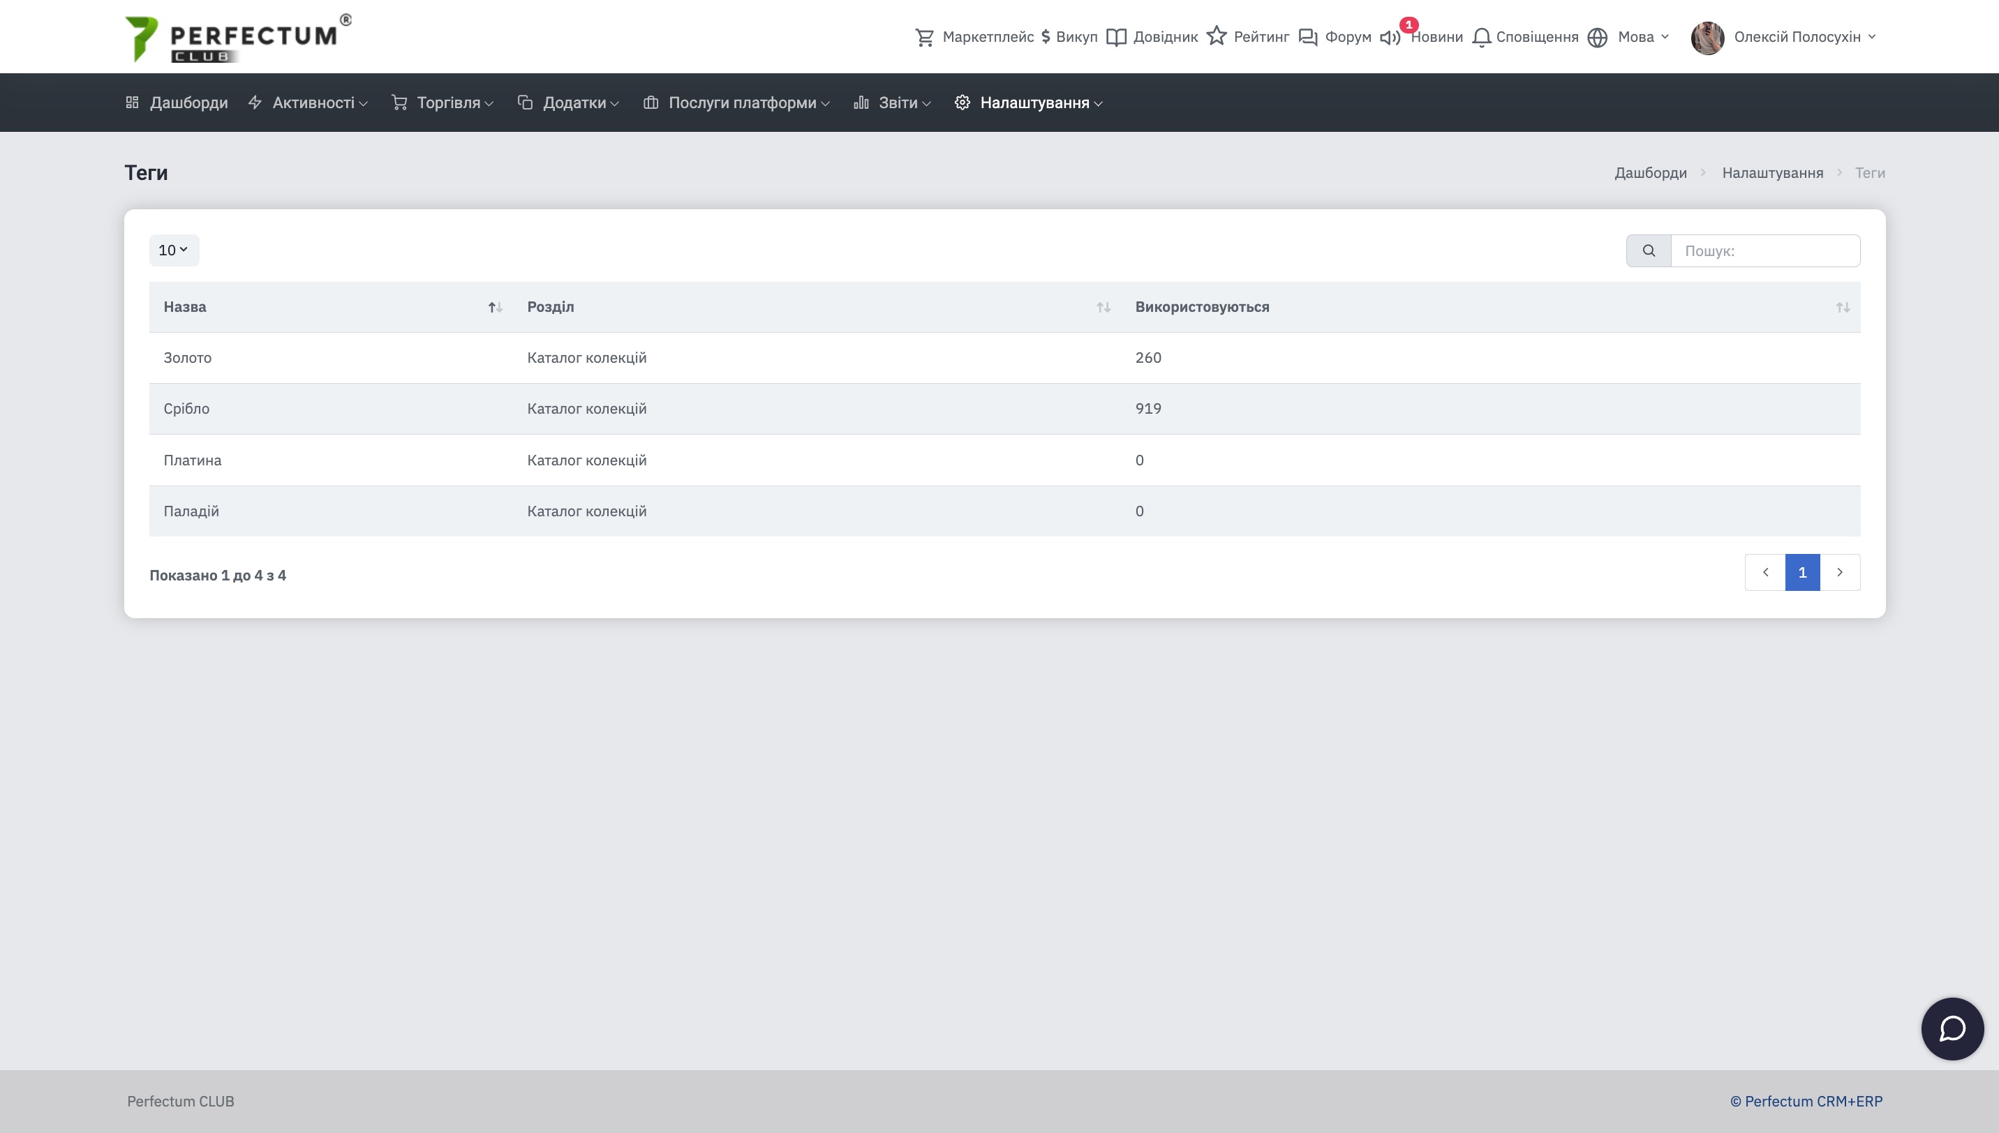Focus the Пошук search field
Screen dimensions: 1999x1133
point(1764,250)
